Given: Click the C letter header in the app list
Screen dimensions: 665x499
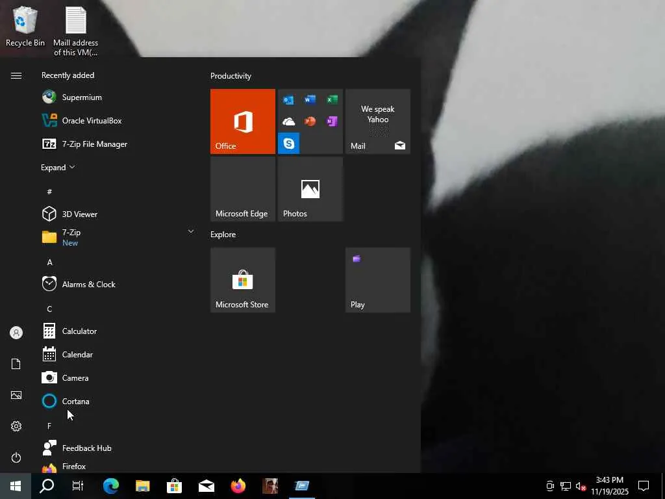Looking at the screenshot, I should [49, 309].
